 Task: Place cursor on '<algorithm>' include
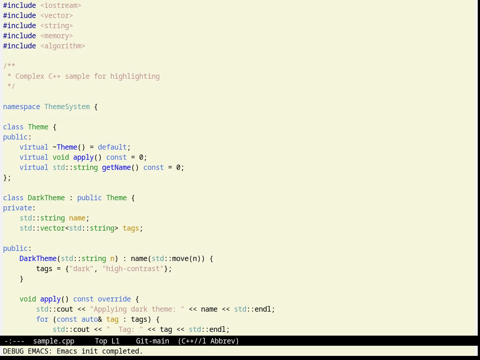[63, 46]
